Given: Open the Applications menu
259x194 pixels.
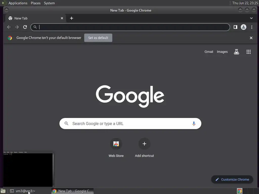Looking at the screenshot, I should (x=18, y=3).
